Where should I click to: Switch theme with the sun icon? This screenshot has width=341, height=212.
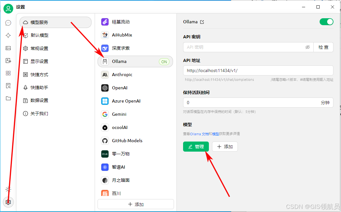(x=8, y=189)
